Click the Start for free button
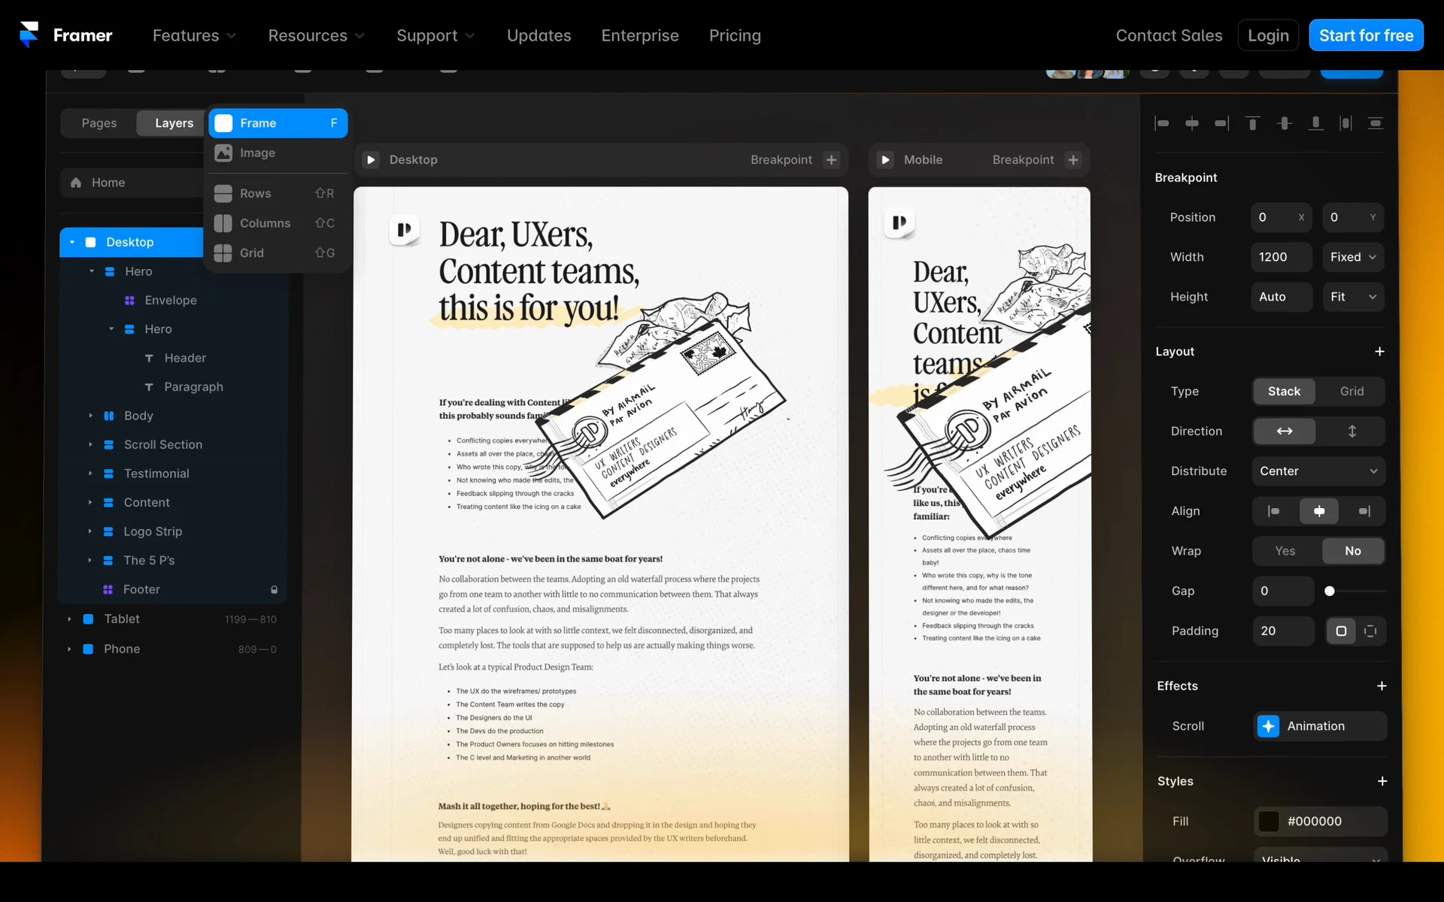 pyautogui.click(x=1366, y=35)
